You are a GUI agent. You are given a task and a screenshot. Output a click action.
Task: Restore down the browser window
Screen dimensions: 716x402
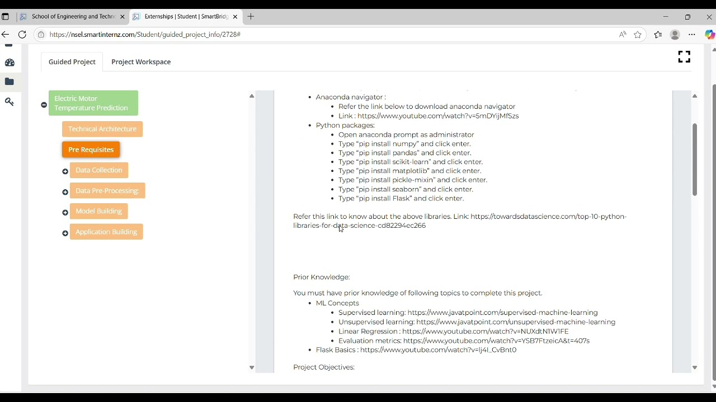click(x=687, y=17)
